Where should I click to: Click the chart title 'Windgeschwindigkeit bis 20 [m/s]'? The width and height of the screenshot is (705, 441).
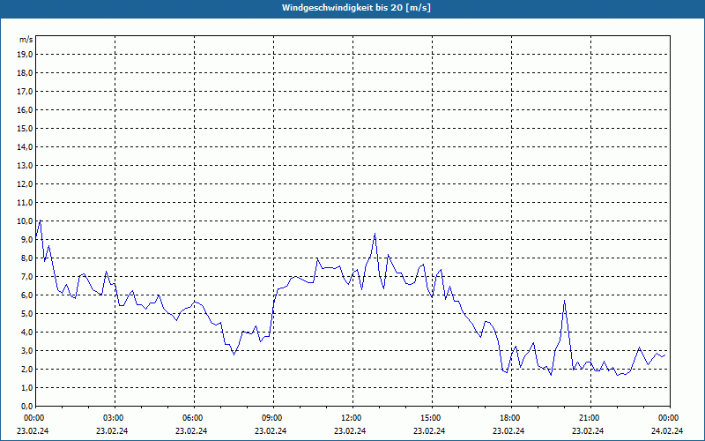[356, 8]
